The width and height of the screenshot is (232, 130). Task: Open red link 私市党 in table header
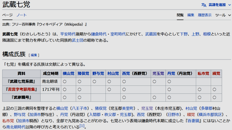pyautogui.click(x=203, y=73)
